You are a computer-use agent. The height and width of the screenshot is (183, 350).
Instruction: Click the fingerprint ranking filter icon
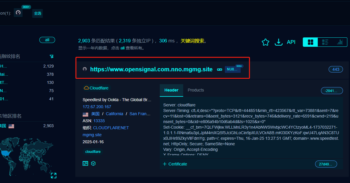52,56
